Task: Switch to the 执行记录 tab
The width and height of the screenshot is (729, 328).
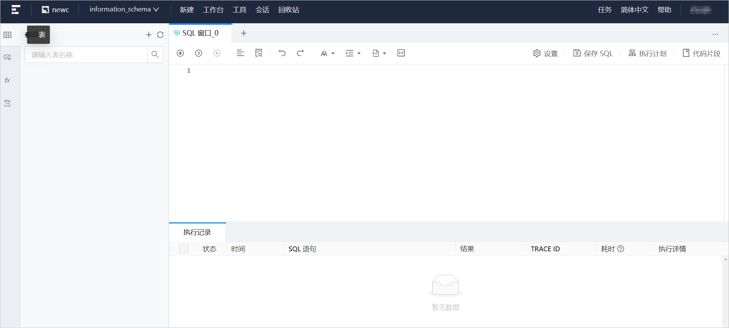Action: click(197, 232)
